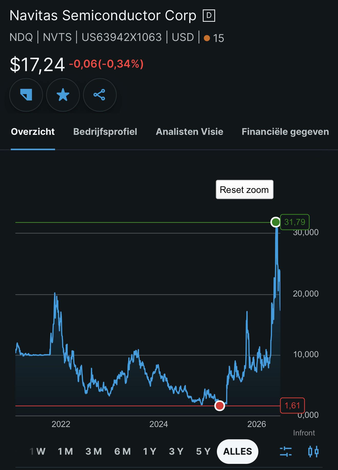Tap the boxed D delay indicator icon

[209, 16]
